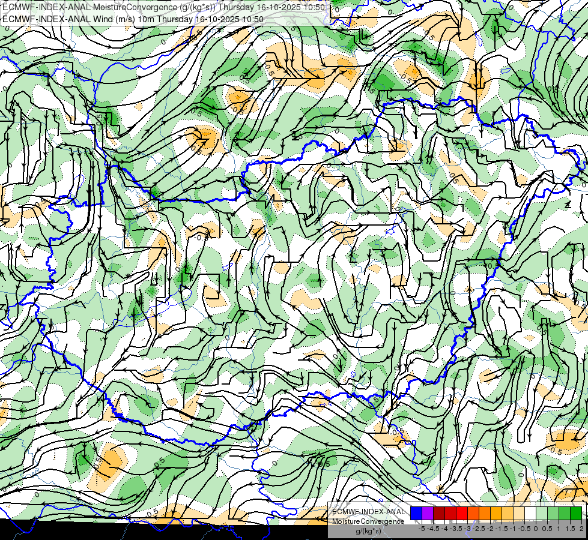Select green legend swatch between 0.5 and 1

[553, 514]
